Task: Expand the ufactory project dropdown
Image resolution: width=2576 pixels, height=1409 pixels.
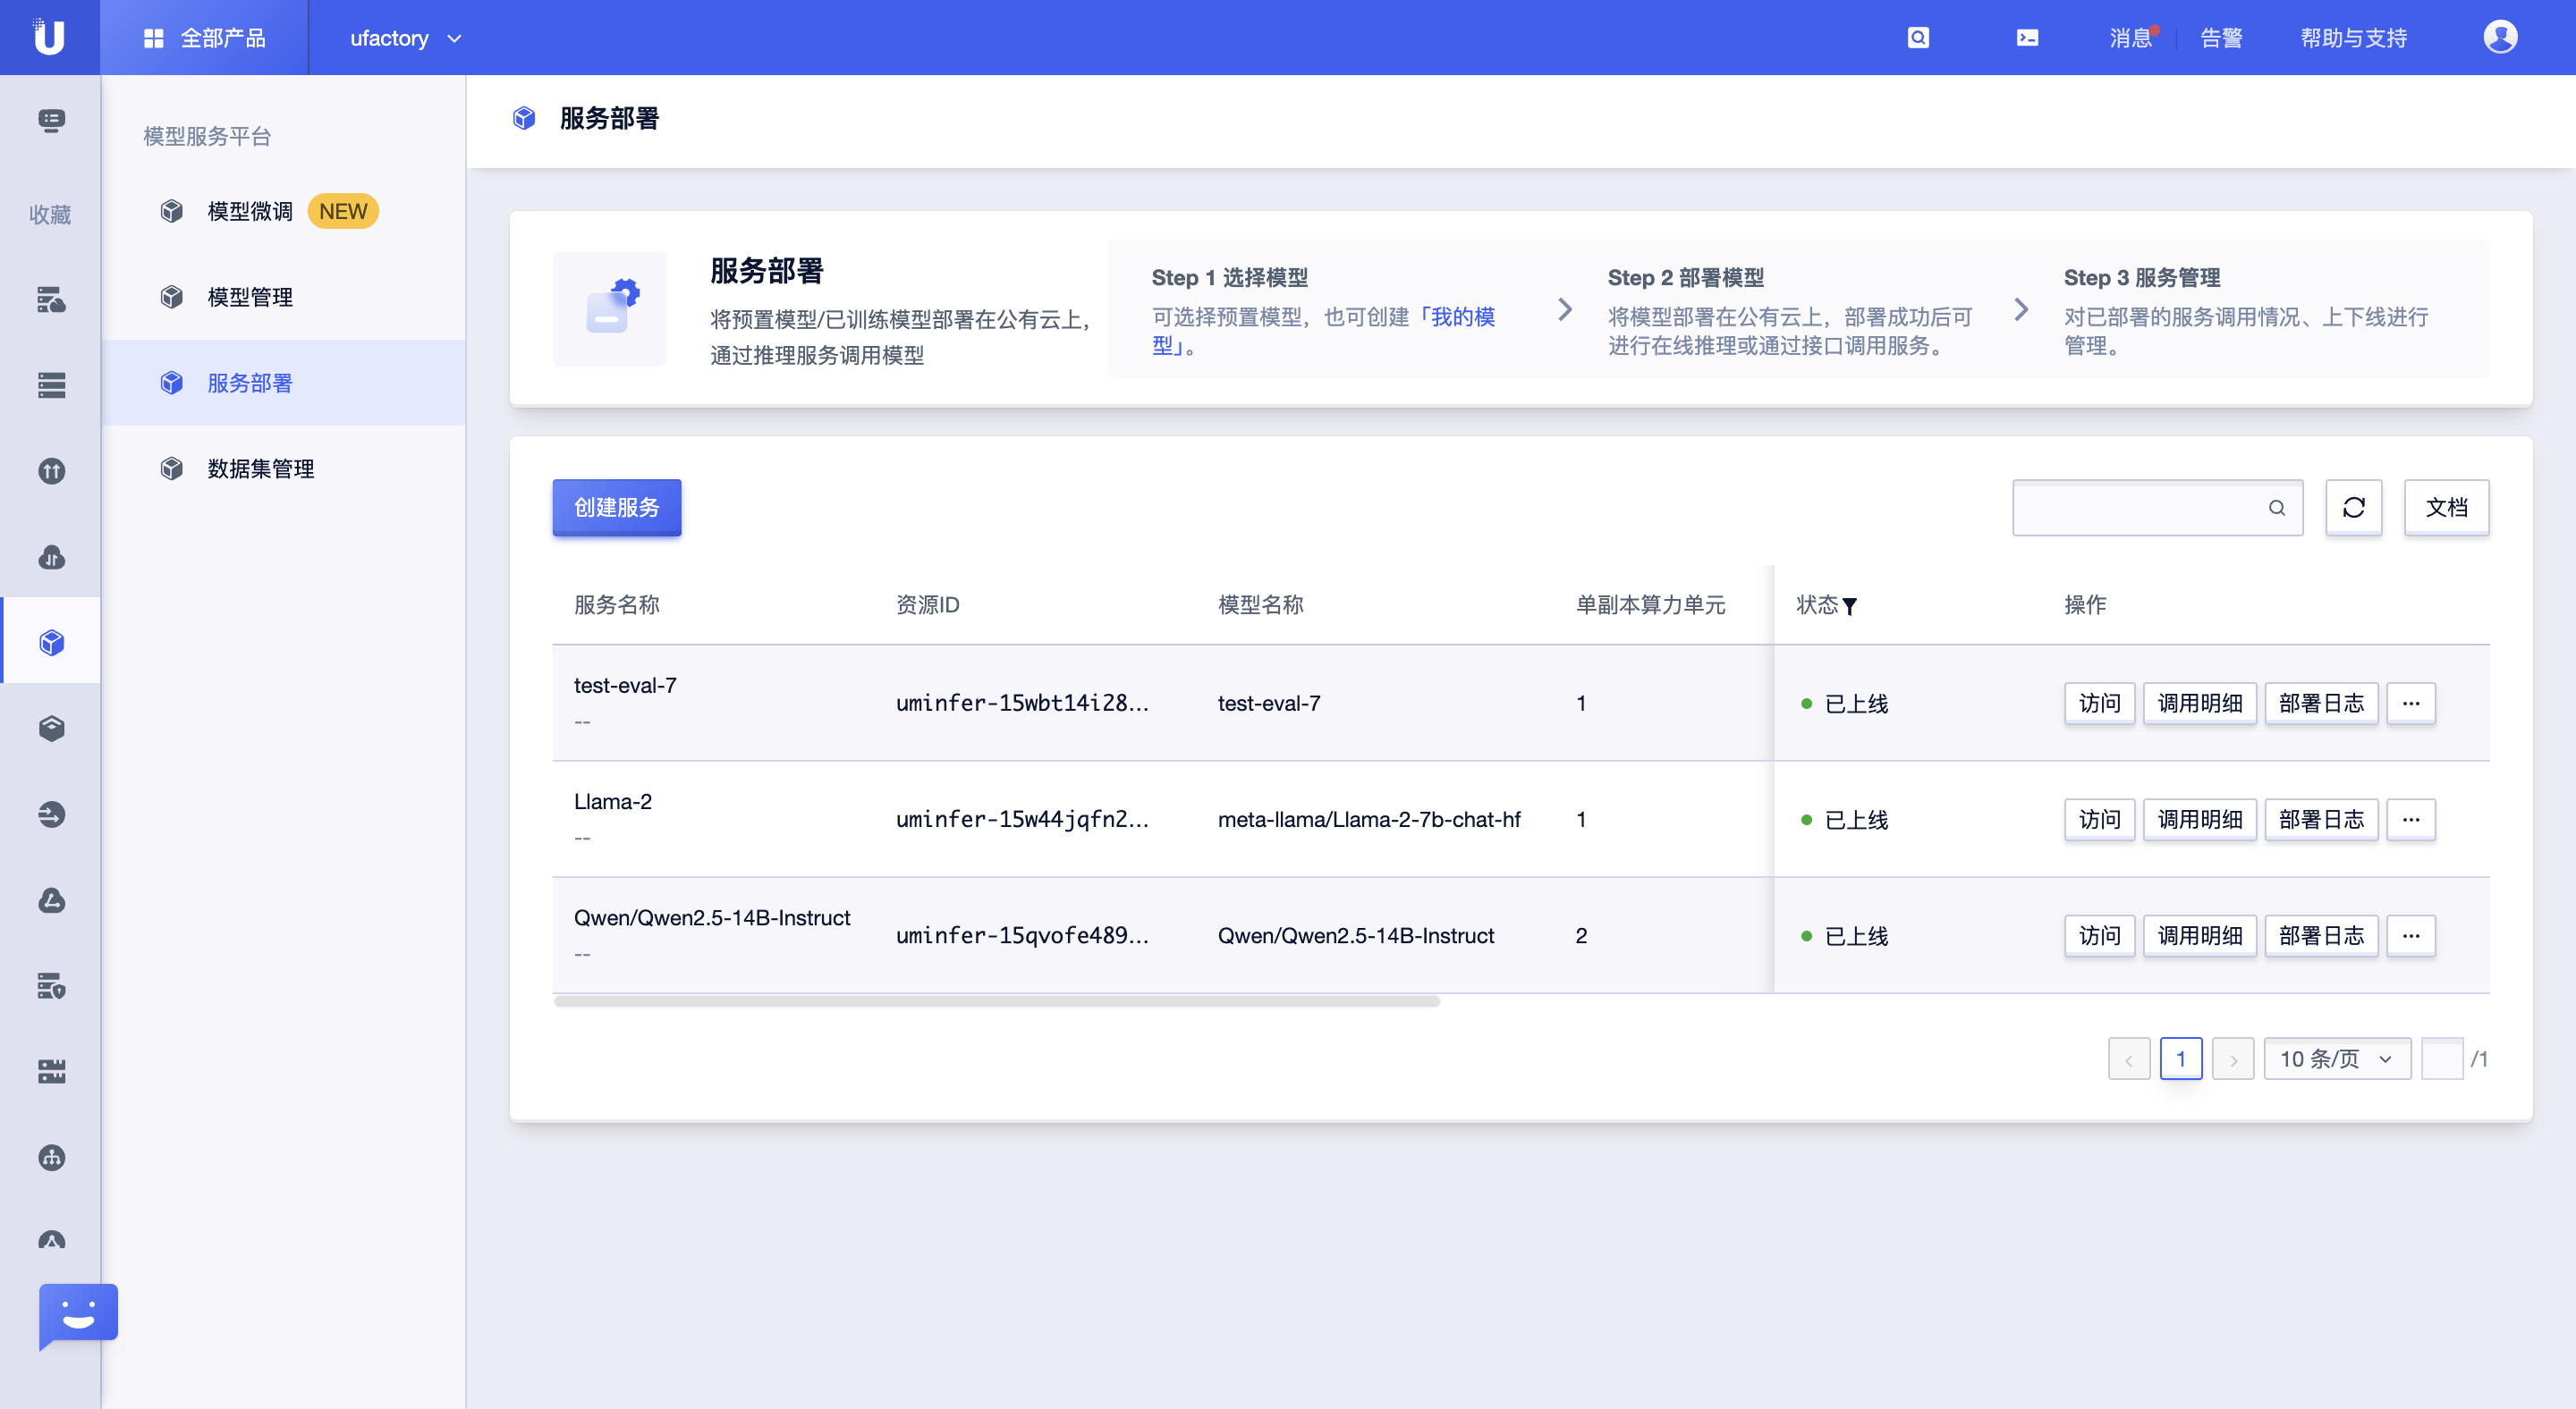Action: [x=405, y=38]
